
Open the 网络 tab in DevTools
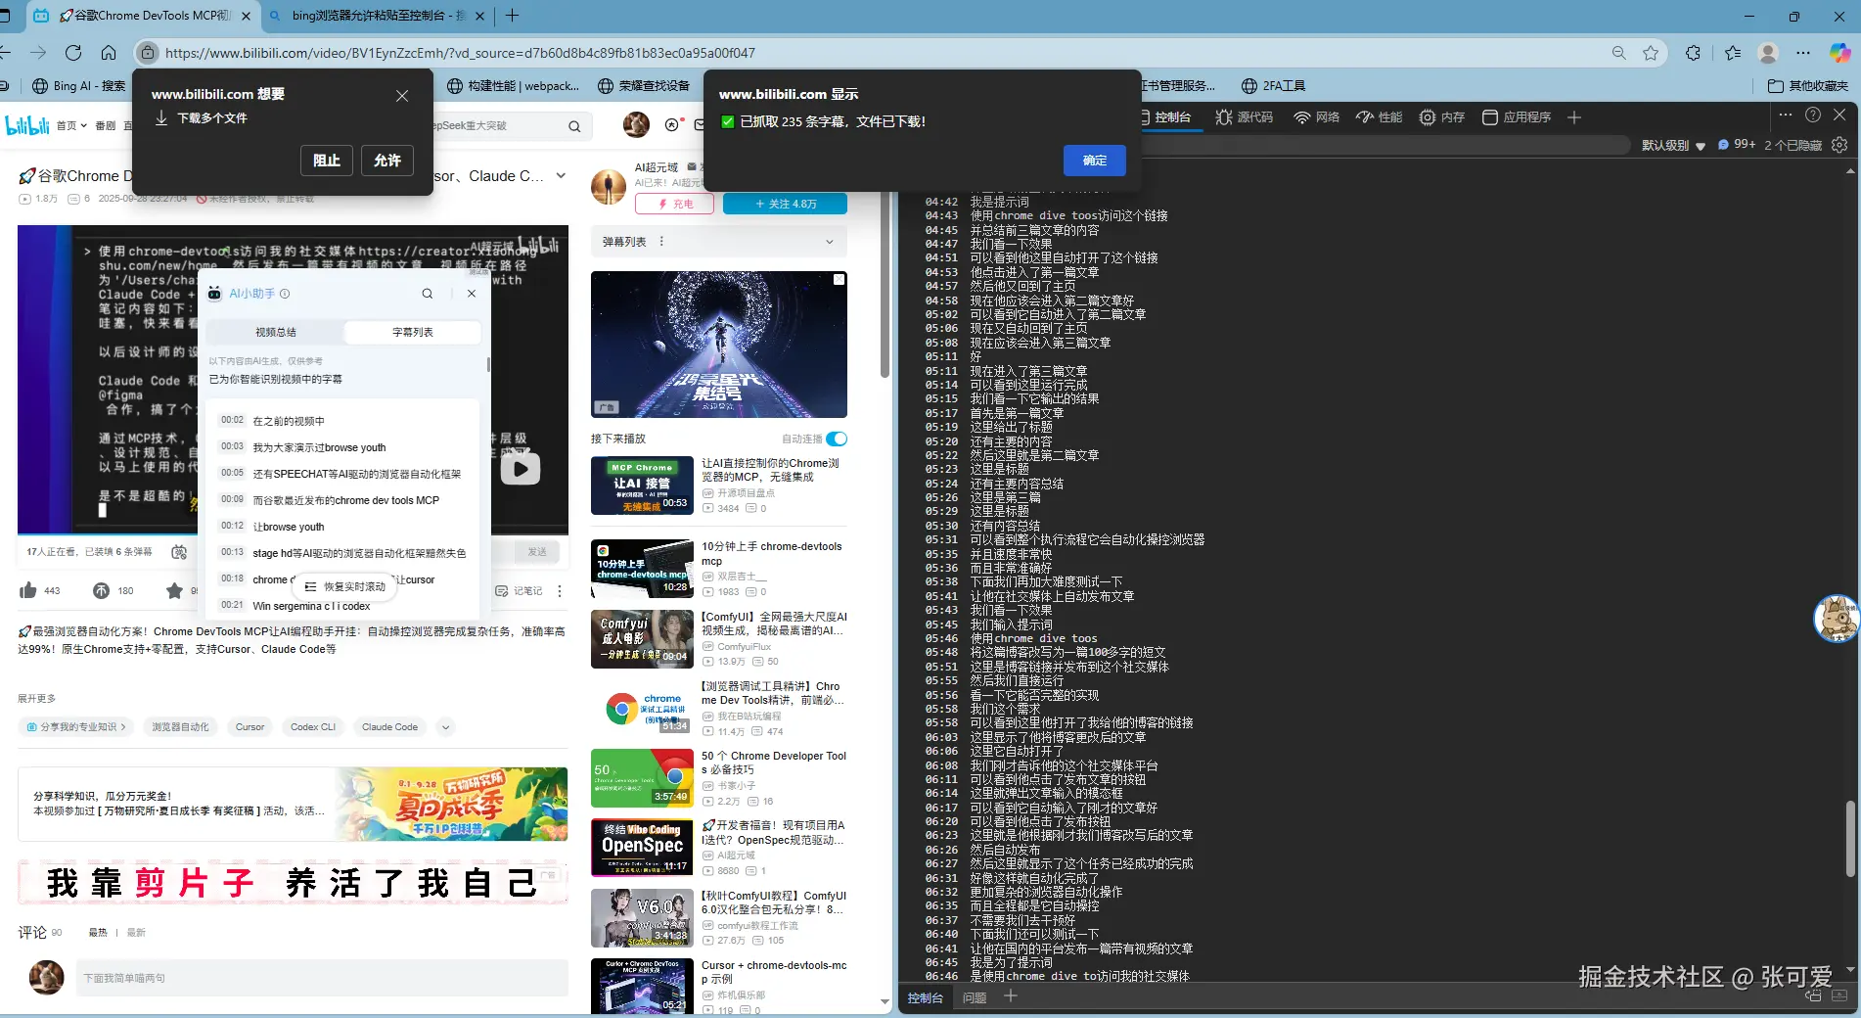1317,117
